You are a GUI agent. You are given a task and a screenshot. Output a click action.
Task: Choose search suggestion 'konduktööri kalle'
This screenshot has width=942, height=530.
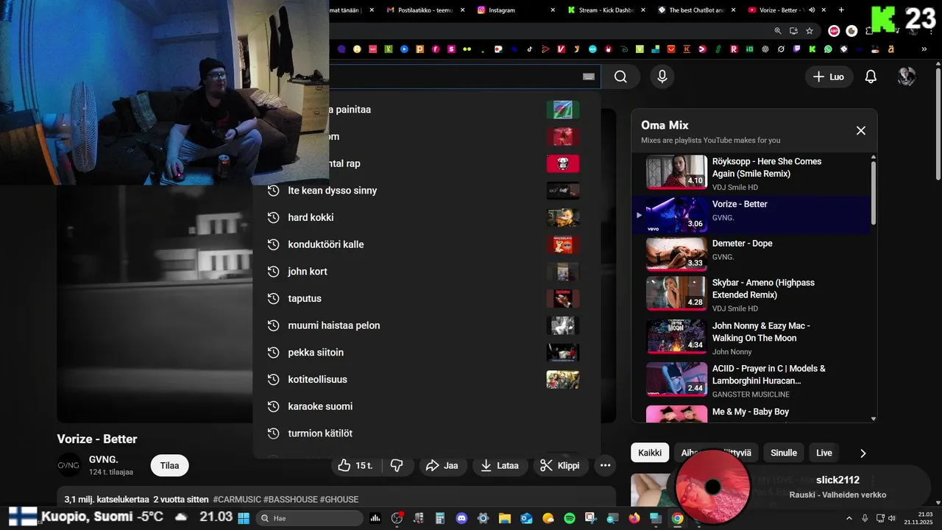pos(427,244)
